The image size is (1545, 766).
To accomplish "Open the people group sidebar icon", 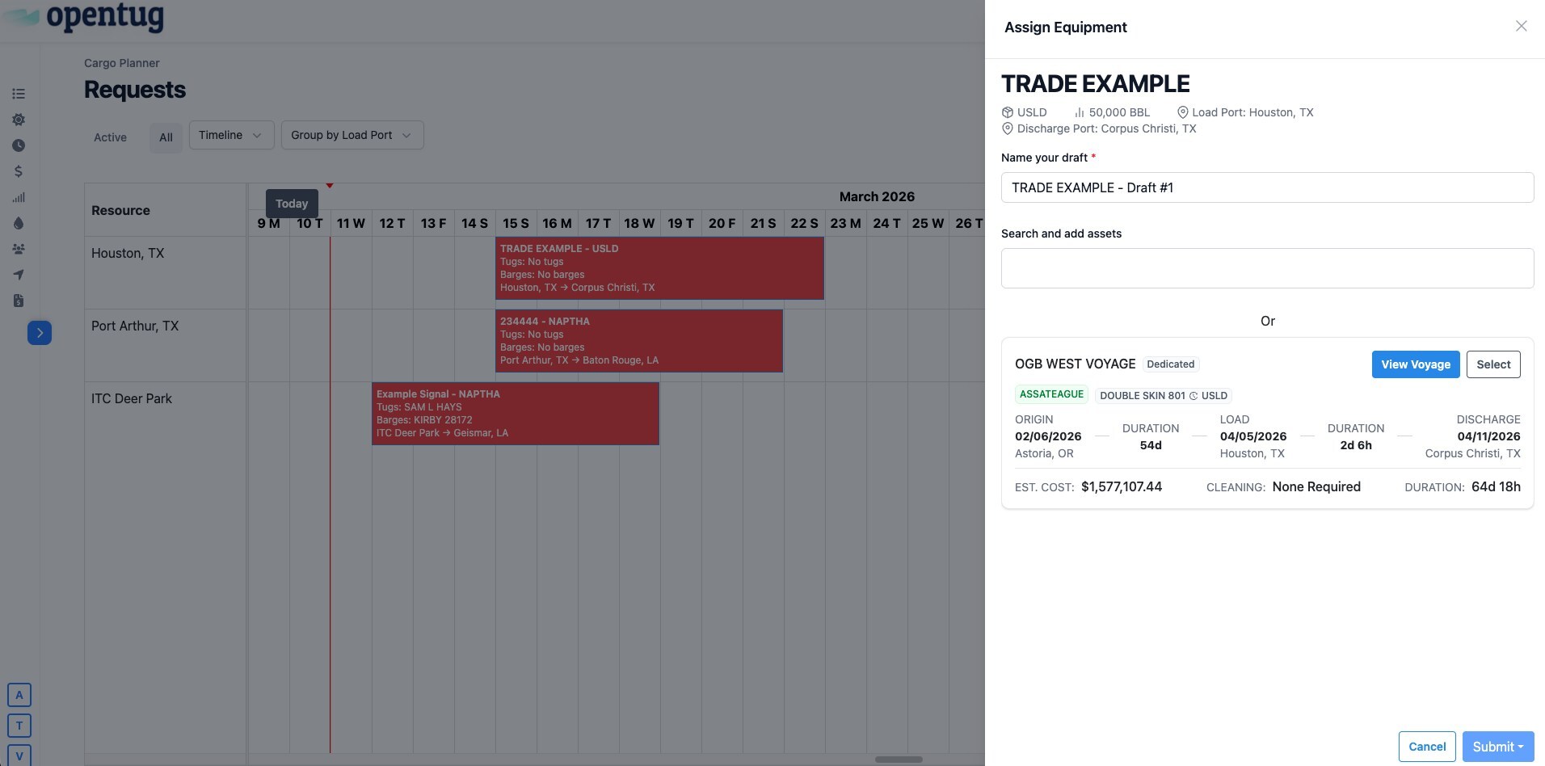I will [x=19, y=249].
